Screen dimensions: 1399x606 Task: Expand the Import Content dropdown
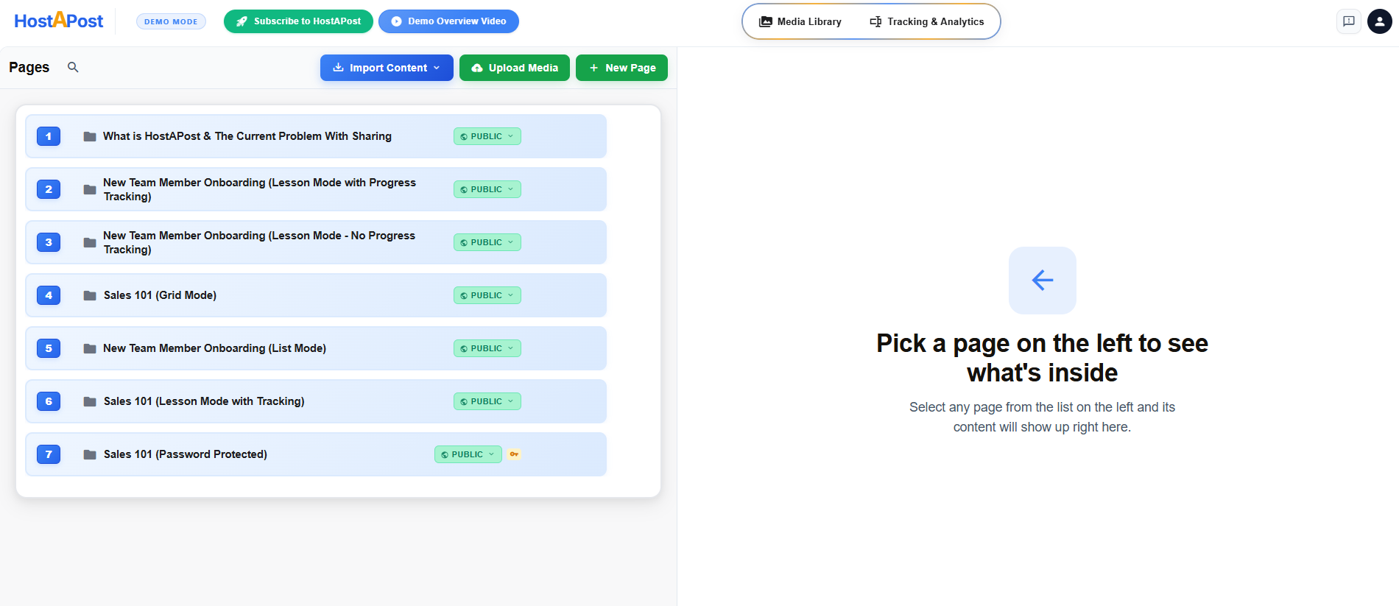click(387, 68)
